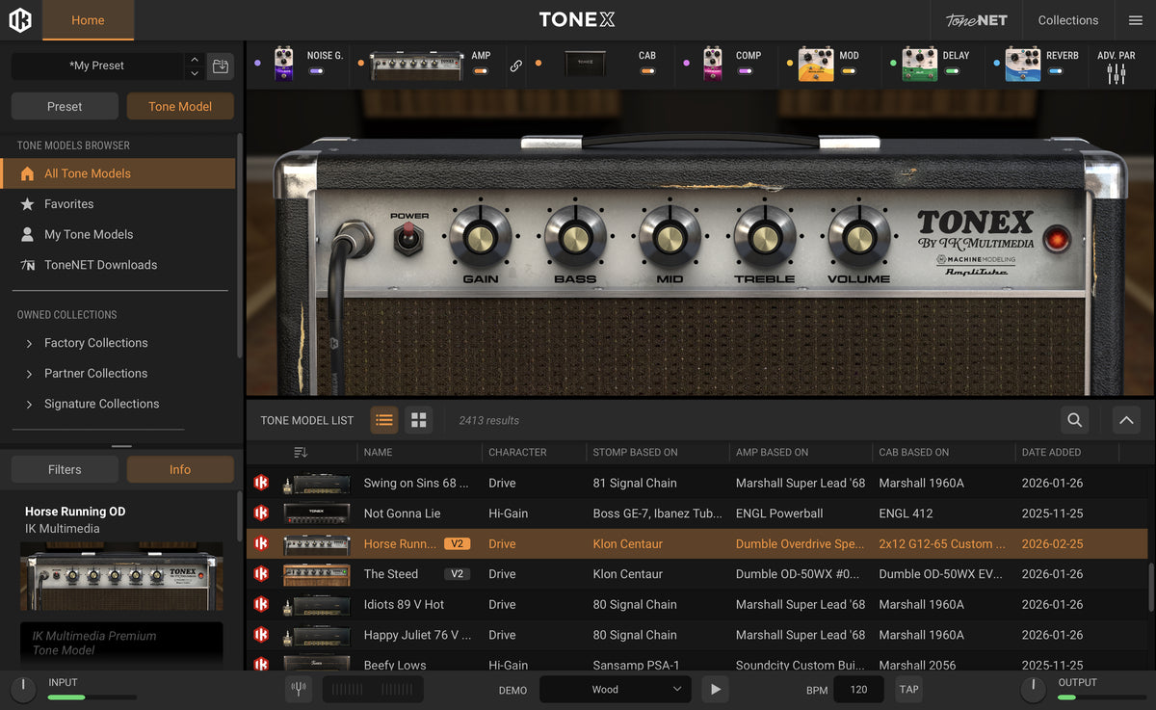The height and width of the screenshot is (710, 1156).
Task: Open Collections in top bar
Action: click(1067, 20)
